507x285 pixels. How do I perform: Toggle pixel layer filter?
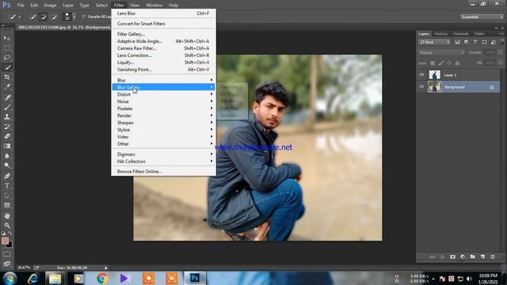457,42
